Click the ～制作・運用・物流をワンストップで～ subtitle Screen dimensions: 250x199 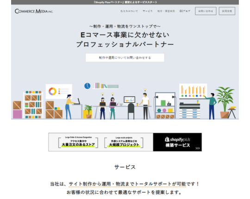point(125,26)
